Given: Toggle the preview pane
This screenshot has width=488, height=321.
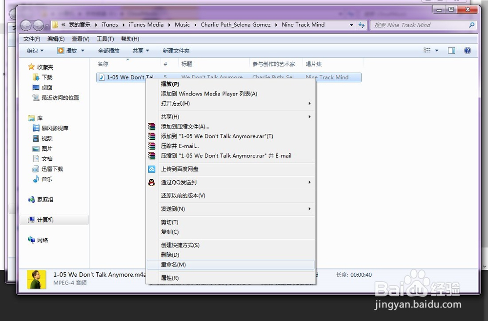Looking at the screenshot, I should [451, 50].
